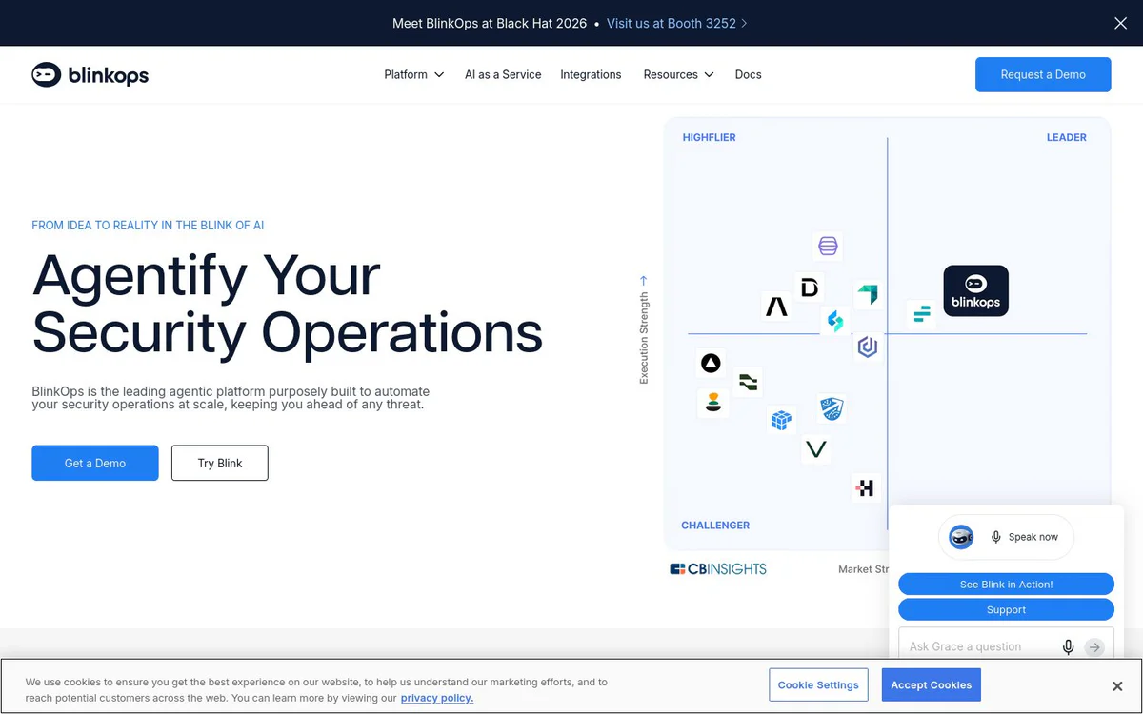The height and width of the screenshot is (714, 1143).
Task: Click the From Idea to Reality tagline text
Action: click(148, 226)
